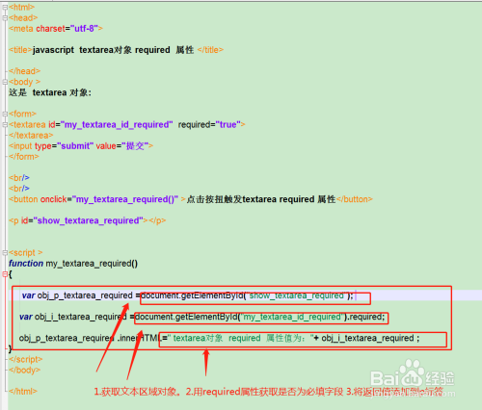Collapse the fold marker beside the script tag
Viewport: 482px width, 410px height.
(x=5, y=253)
